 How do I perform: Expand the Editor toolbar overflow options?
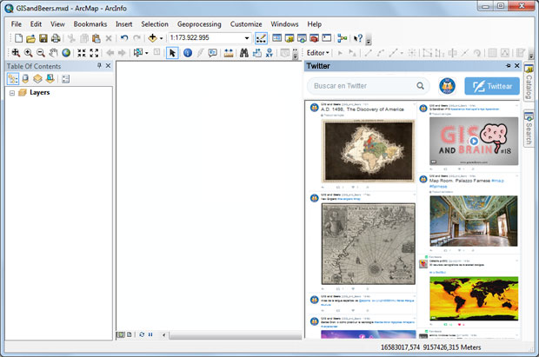coord(531,55)
